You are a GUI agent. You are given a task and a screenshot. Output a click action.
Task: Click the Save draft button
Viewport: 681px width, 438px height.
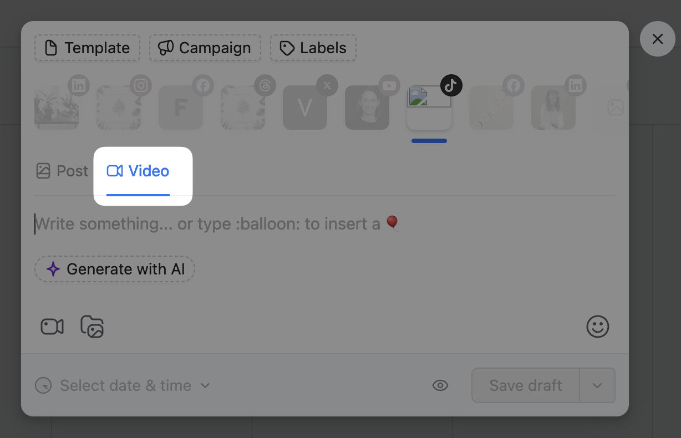525,385
